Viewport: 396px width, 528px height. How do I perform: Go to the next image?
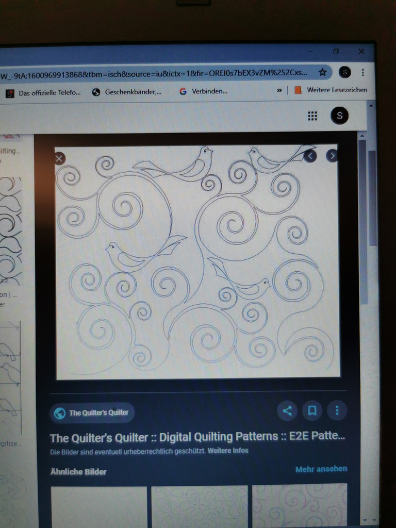pyautogui.click(x=332, y=156)
